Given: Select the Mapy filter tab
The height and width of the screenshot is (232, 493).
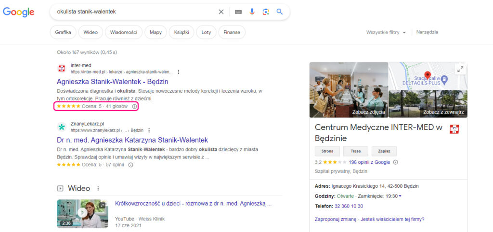Looking at the screenshot, I should click(156, 32).
